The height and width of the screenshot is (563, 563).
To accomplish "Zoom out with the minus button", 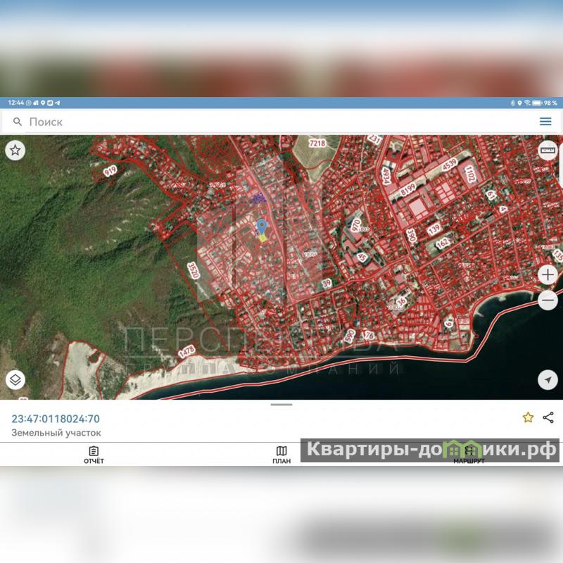I will point(548,301).
